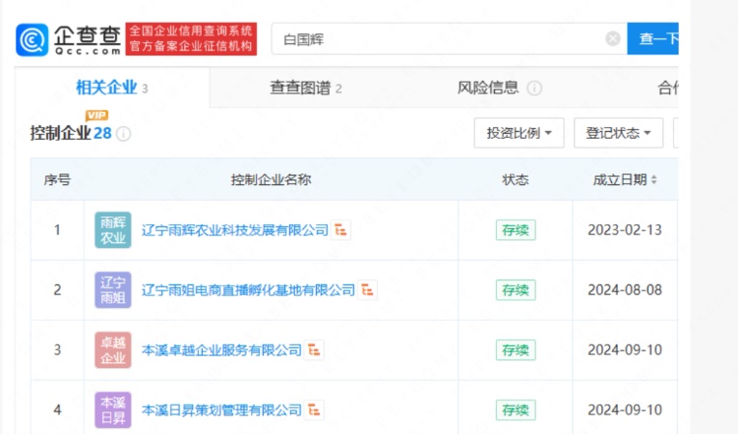This screenshot has width=738, height=434.
Task: Clear the search box with X icon
Action: (612, 39)
